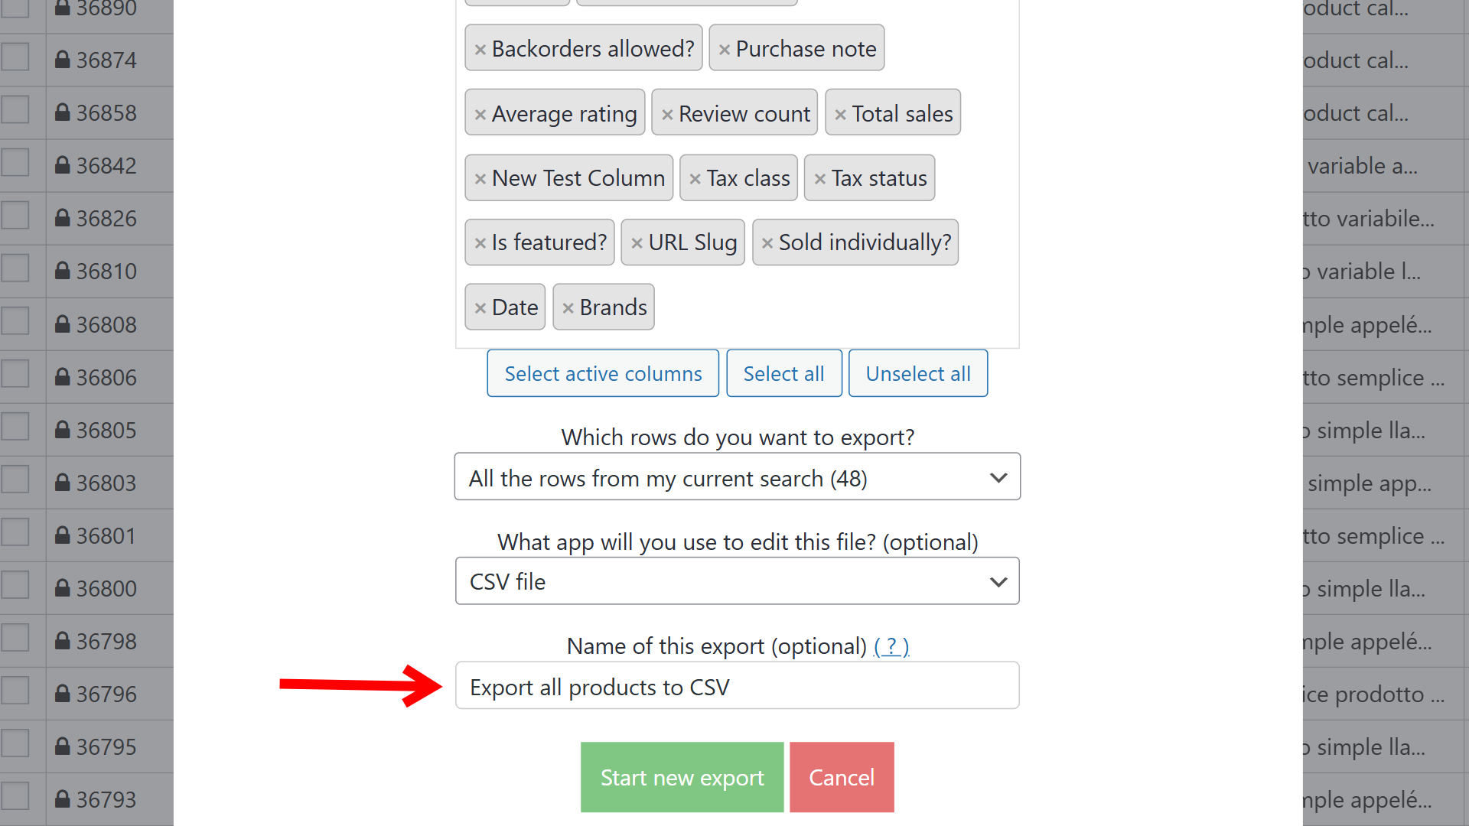This screenshot has width=1469, height=826.
Task: Remove the URL Slug column tag
Action: click(637, 243)
